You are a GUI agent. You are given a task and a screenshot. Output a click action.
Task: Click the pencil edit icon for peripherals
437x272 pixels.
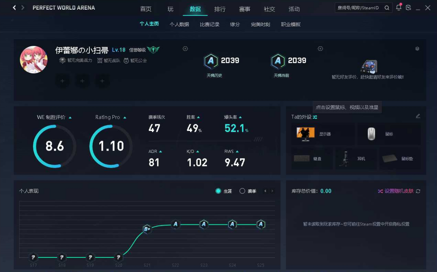click(418, 116)
